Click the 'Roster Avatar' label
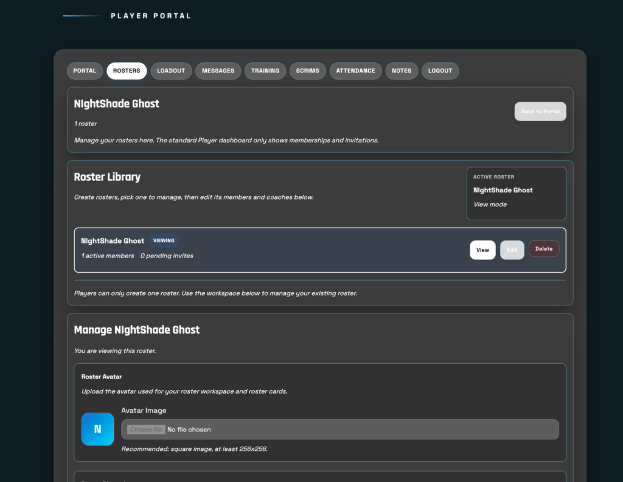The height and width of the screenshot is (482, 623). click(102, 377)
